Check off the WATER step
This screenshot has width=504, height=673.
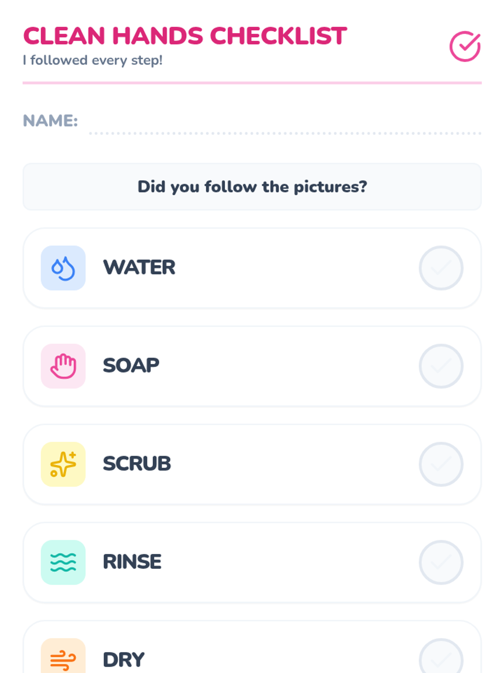pos(441,268)
